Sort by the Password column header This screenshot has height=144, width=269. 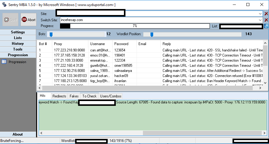click(x=125, y=44)
